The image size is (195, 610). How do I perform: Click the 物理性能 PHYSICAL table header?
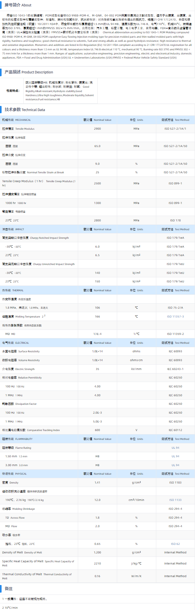click(14, 474)
